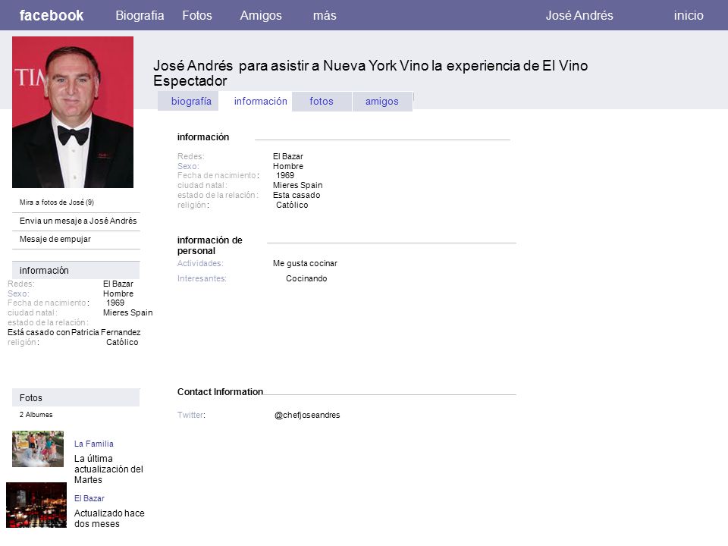
Task: Click José Andrés profile picture
Action: coord(73,112)
